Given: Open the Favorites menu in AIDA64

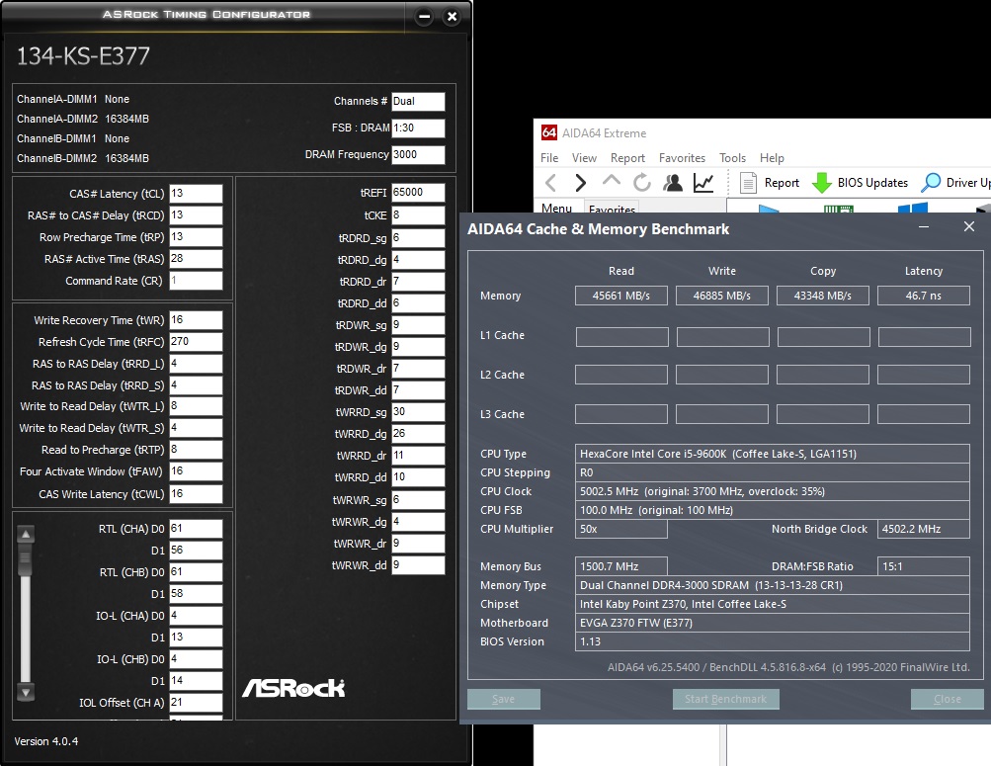Looking at the screenshot, I should point(682,158).
